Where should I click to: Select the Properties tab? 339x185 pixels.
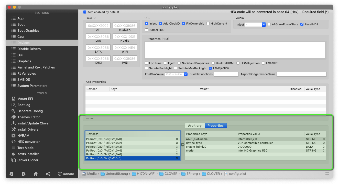215,125
